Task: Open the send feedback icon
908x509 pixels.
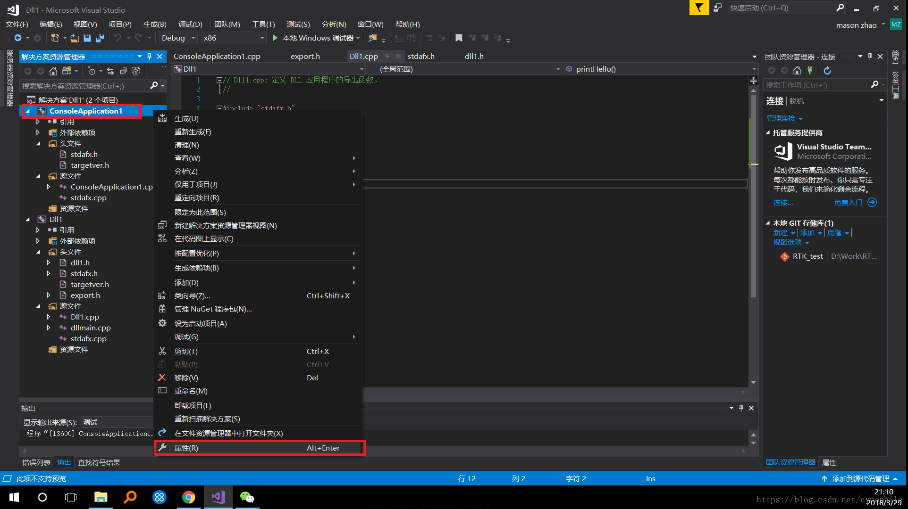Action: 718,8
